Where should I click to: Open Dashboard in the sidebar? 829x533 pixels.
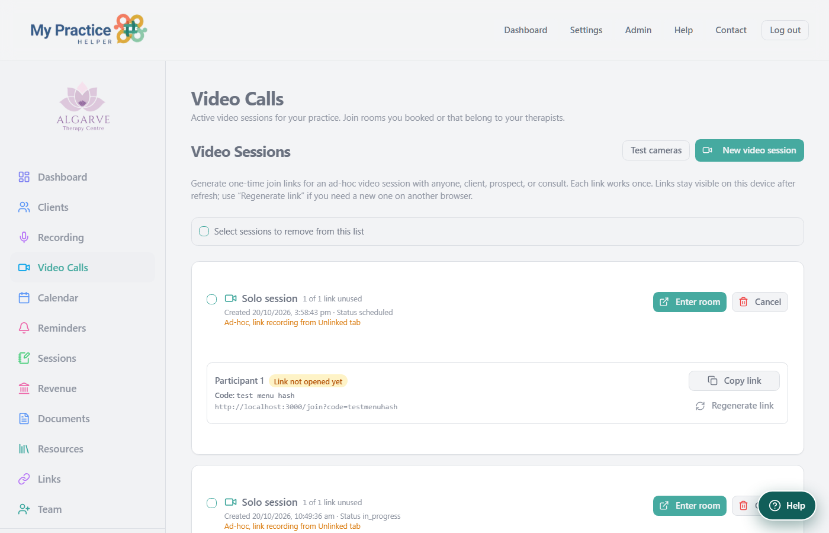click(83, 177)
